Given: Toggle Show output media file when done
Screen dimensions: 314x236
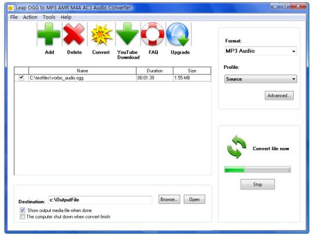Looking at the screenshot, I should pyautogui.click(x=23, y=210).
